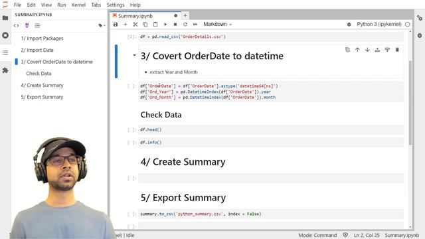
Task: Copy the selected cell in toolbar
Action: click(145, 25)
